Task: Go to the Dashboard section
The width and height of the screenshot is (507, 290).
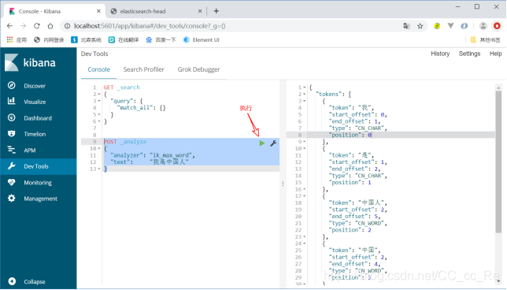Action: 38,118
